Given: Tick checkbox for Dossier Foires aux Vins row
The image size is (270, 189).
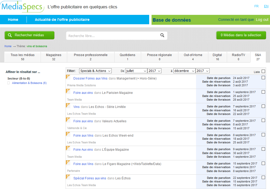Looking at the screenshot, I should pyautogui.click(x=263, y=78).
